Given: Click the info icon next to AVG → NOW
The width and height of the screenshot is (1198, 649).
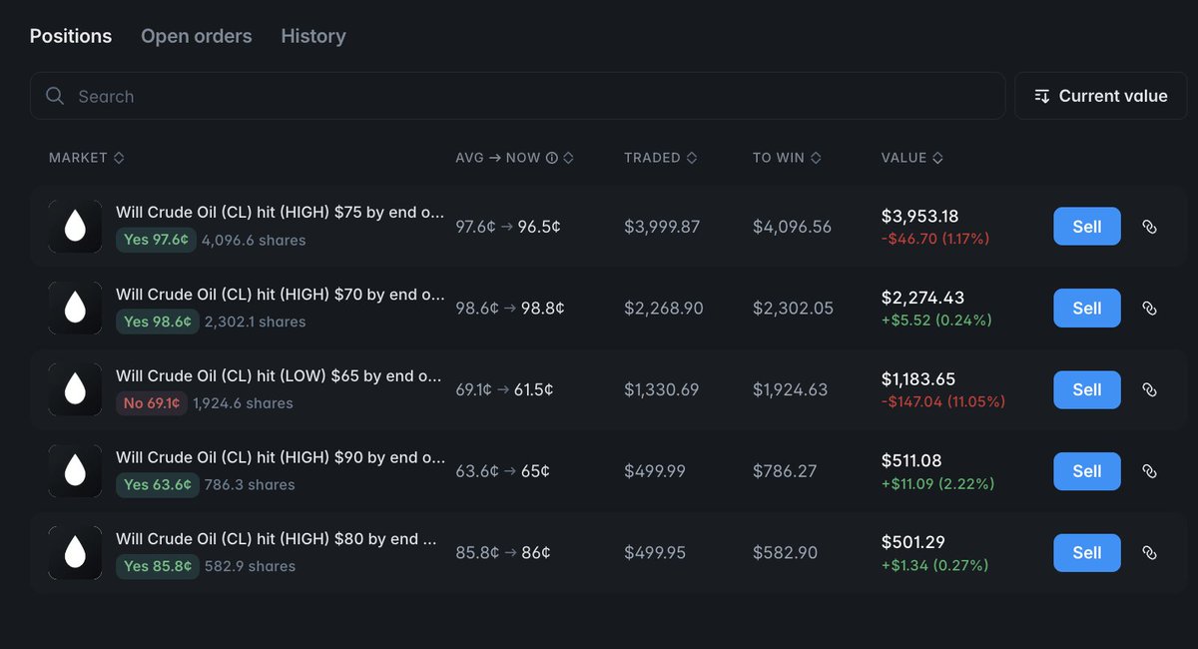Looking at the screenshot, I should point(551,158).
